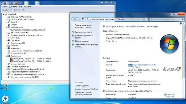The height and width of the screenshot is (104, 186).
Task: Expand DVD и CD-ROM дисководы node
Action: [x=6, y=17]
